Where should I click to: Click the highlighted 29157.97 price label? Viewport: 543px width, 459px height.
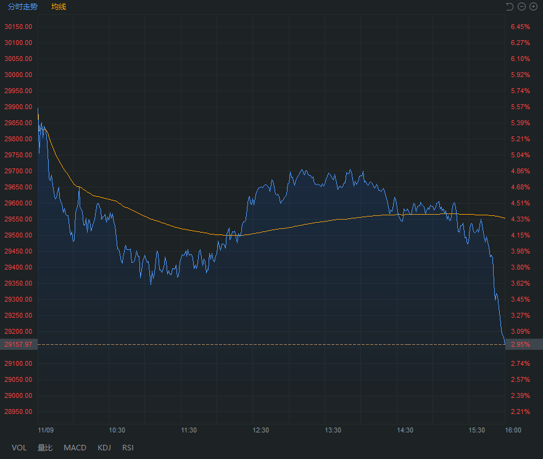coord(19,344)
